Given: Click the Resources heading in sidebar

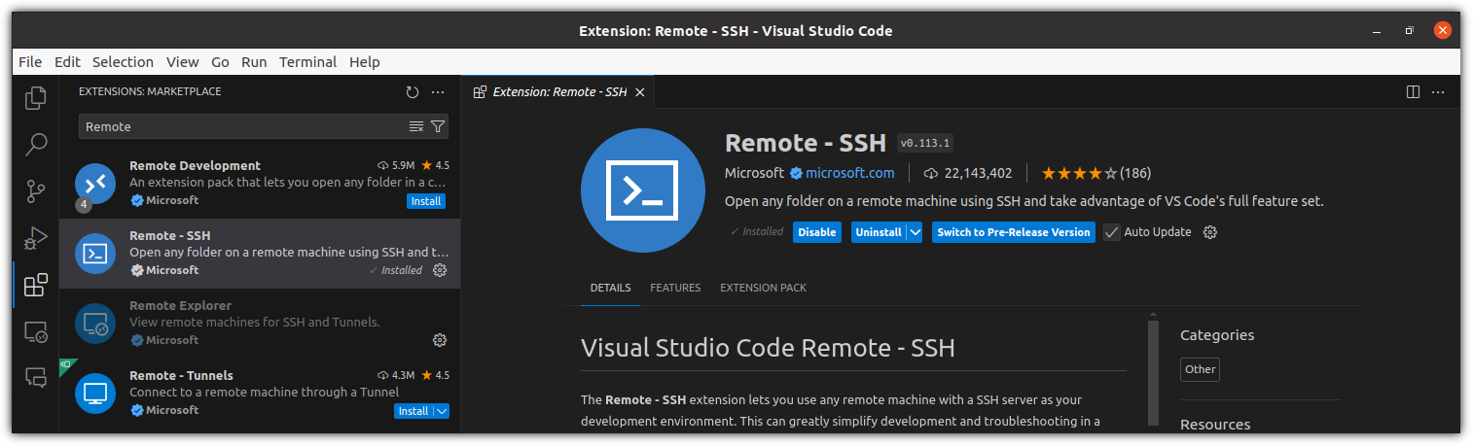Looking at the screenshot, I should click(x=1215, y=425).
